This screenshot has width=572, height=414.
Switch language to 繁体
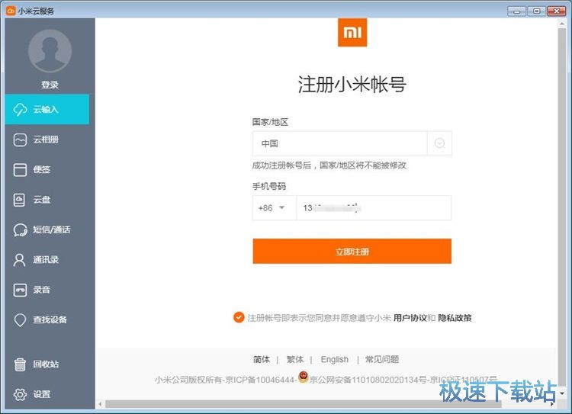point(294,360)
